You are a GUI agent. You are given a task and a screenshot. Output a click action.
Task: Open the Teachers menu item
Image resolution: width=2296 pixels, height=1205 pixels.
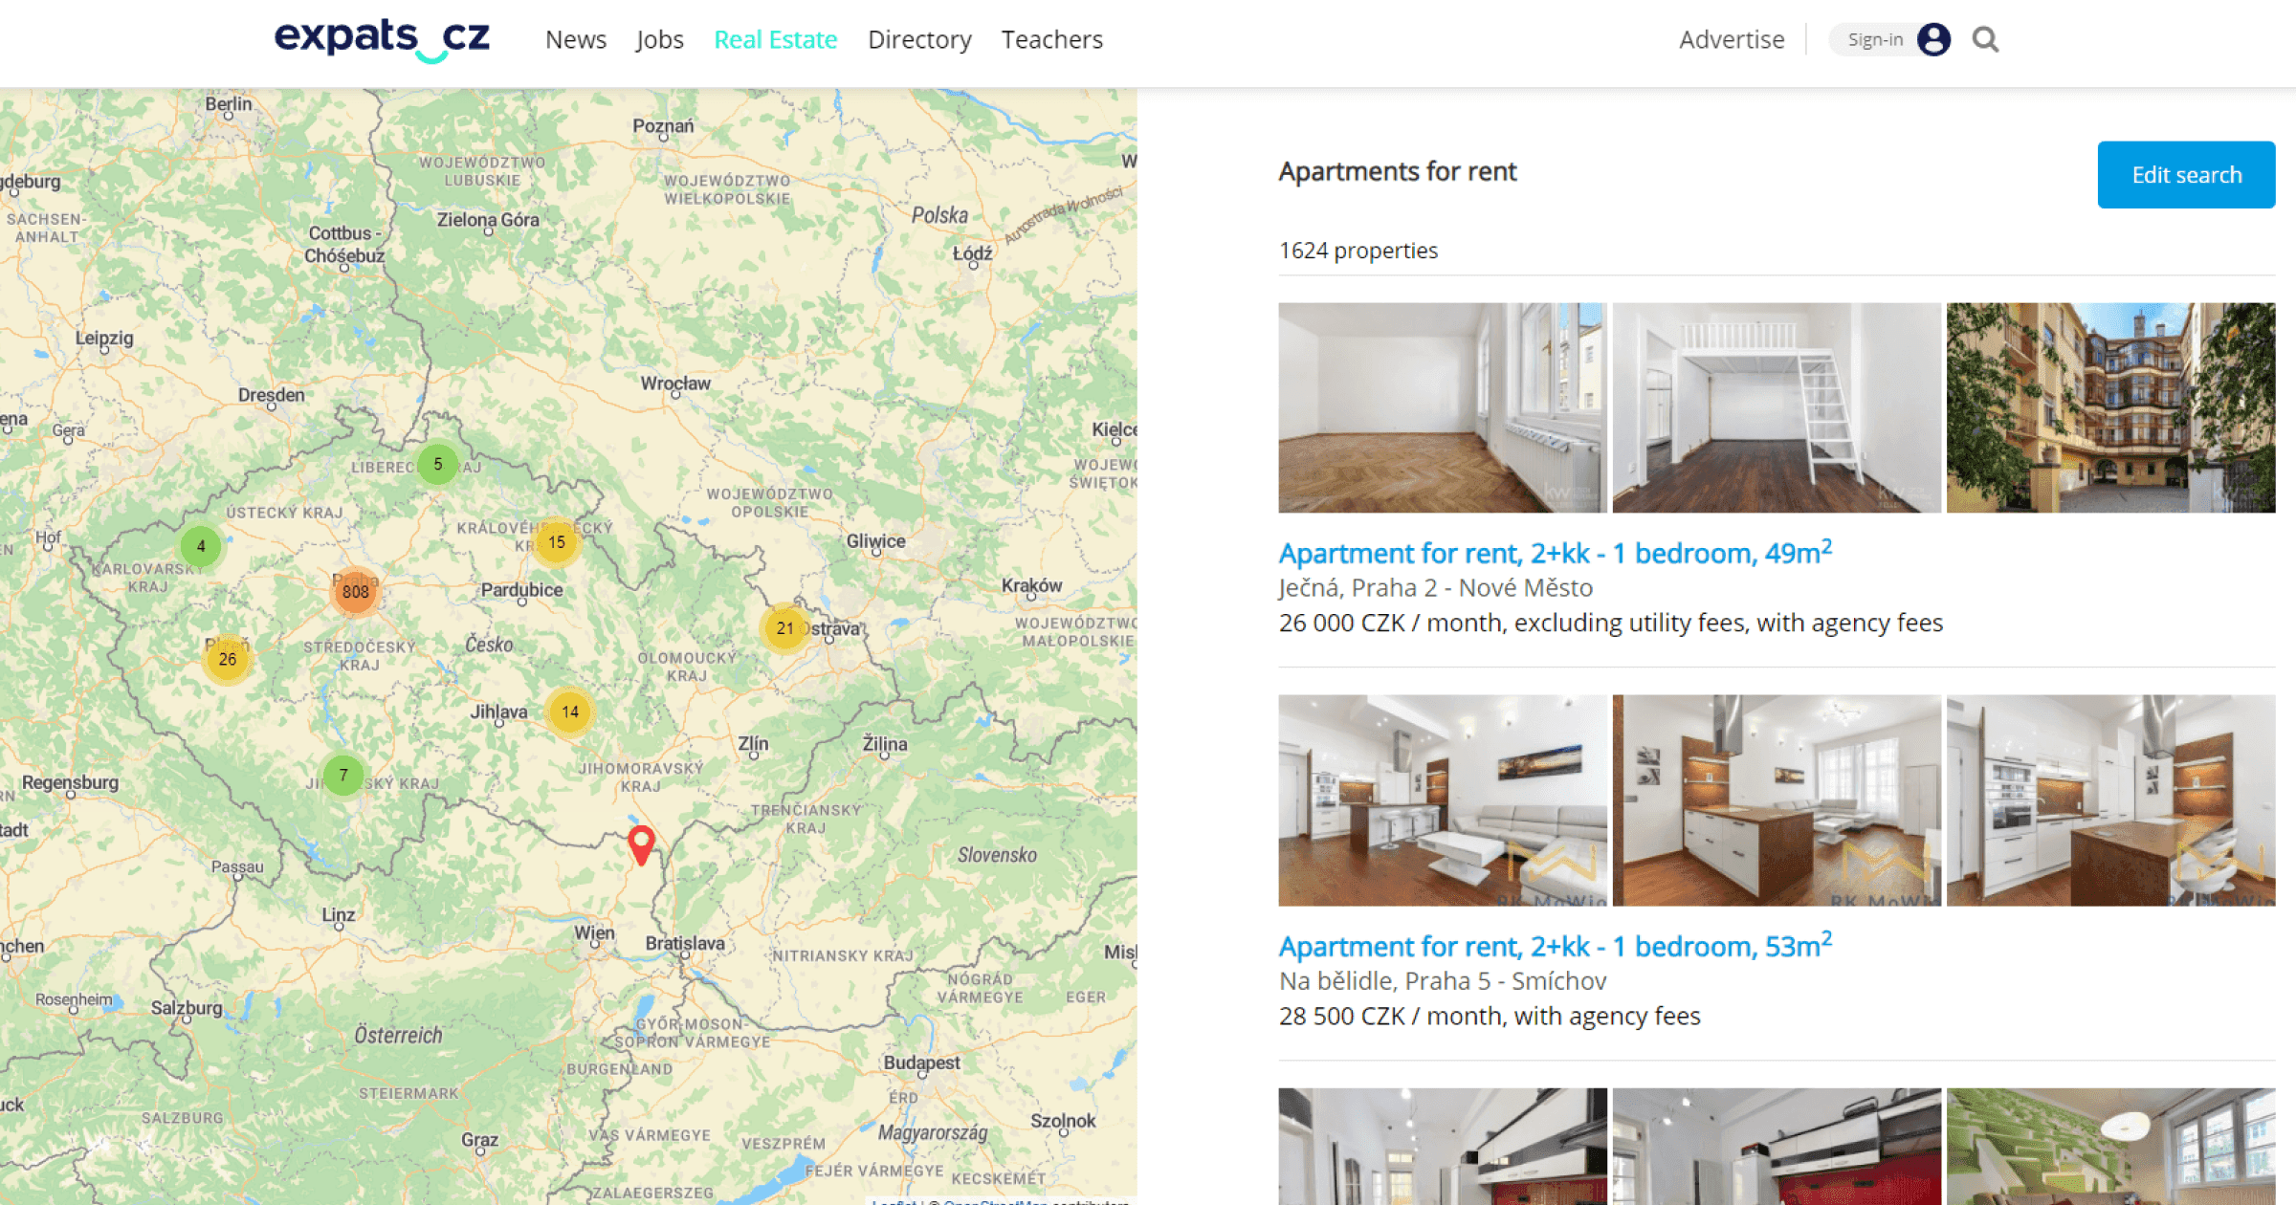pyautogui.click(x=1052, y=39)
